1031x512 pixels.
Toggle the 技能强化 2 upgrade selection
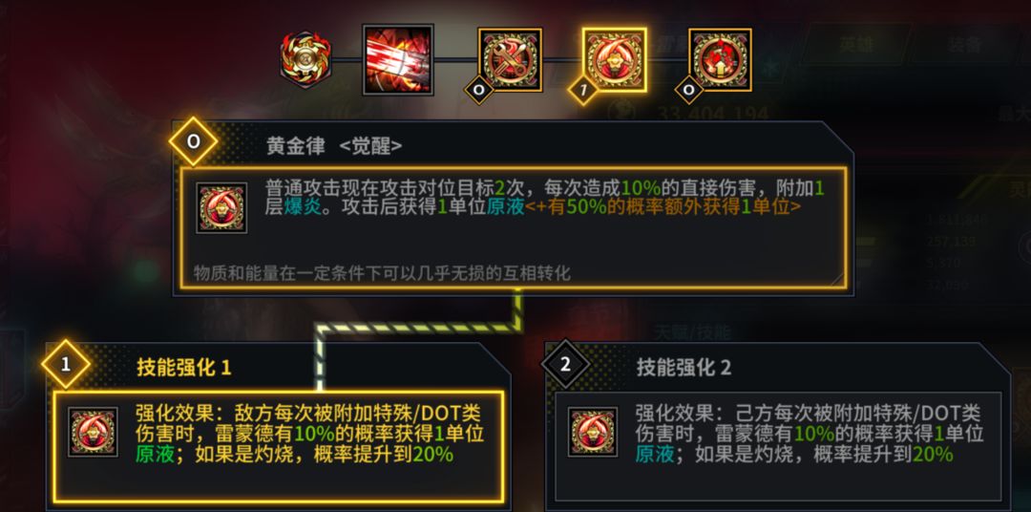[779, 447]
